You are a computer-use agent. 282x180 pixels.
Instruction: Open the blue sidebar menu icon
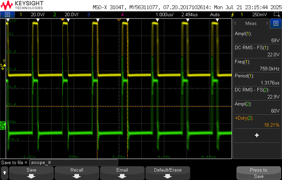coord(276,23)
